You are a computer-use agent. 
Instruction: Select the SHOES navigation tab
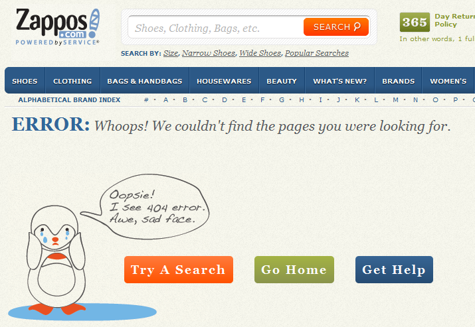pyautogui.click(x=25, y=80)
